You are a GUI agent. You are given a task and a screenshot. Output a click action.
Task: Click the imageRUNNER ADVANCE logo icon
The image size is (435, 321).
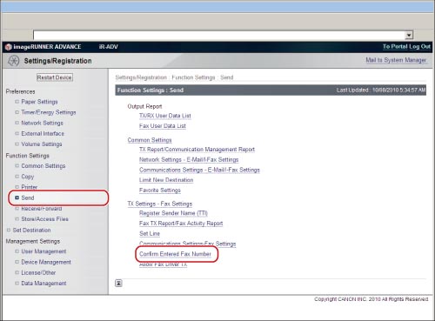[x=9, y=47]
